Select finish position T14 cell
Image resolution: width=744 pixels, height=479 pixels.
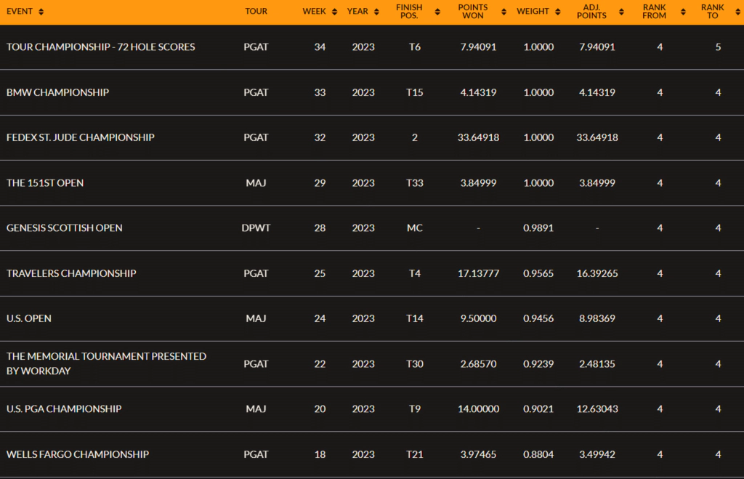(415, 318)
